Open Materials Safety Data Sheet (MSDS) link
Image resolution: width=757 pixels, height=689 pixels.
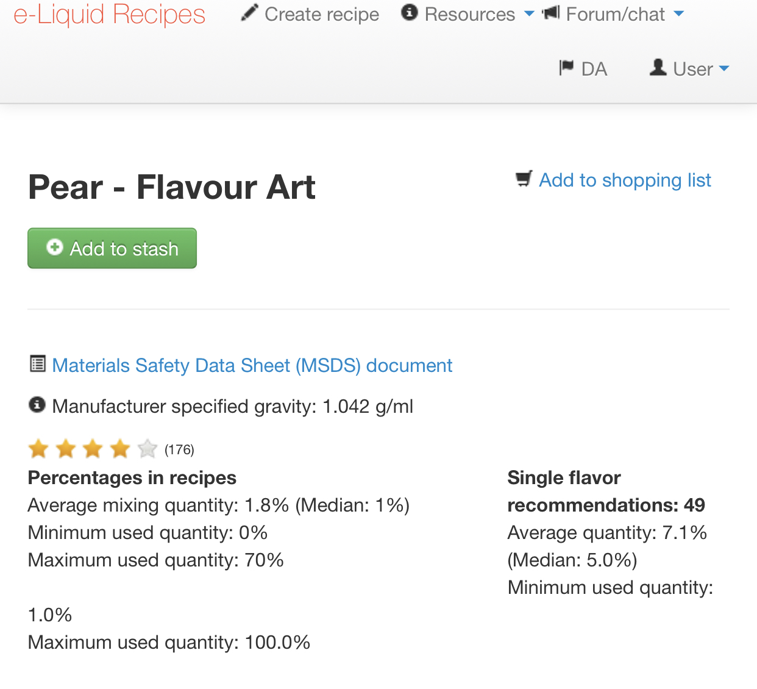point(252,365)
